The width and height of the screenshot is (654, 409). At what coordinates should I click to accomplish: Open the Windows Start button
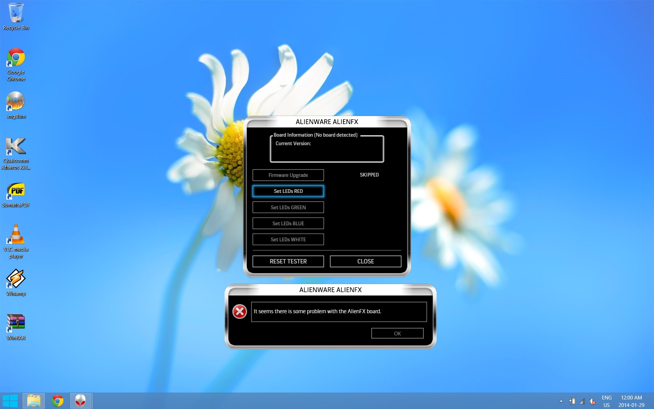click(10, 401)
